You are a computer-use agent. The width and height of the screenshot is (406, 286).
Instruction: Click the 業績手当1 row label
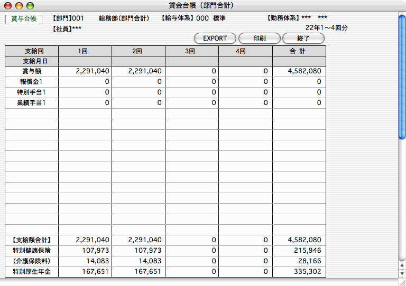coord(31,103)
